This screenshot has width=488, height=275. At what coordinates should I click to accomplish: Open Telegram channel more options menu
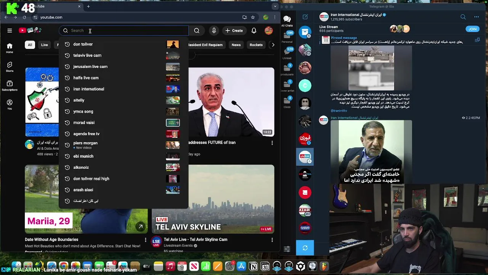[476, 17]
